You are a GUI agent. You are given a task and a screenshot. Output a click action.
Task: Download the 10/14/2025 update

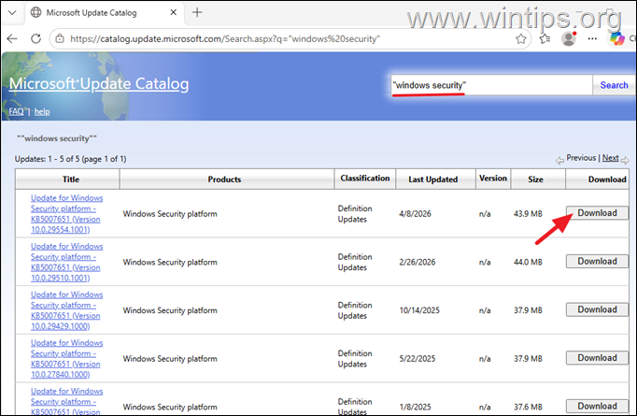click(x=597, y=309)
